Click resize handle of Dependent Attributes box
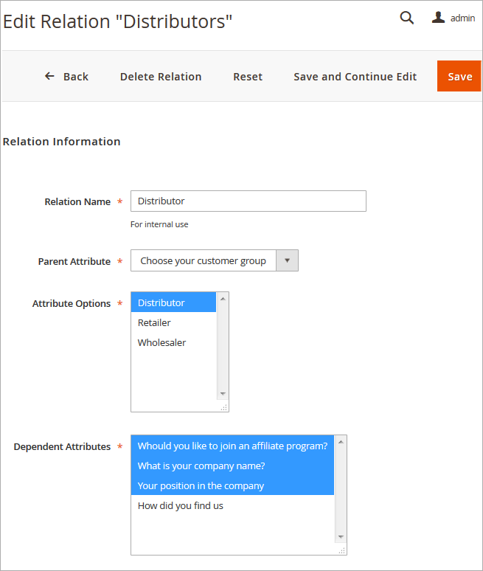The image size is (483, 571). (x=341, y=550)
